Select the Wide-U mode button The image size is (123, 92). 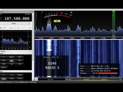[x=4, y=67]
